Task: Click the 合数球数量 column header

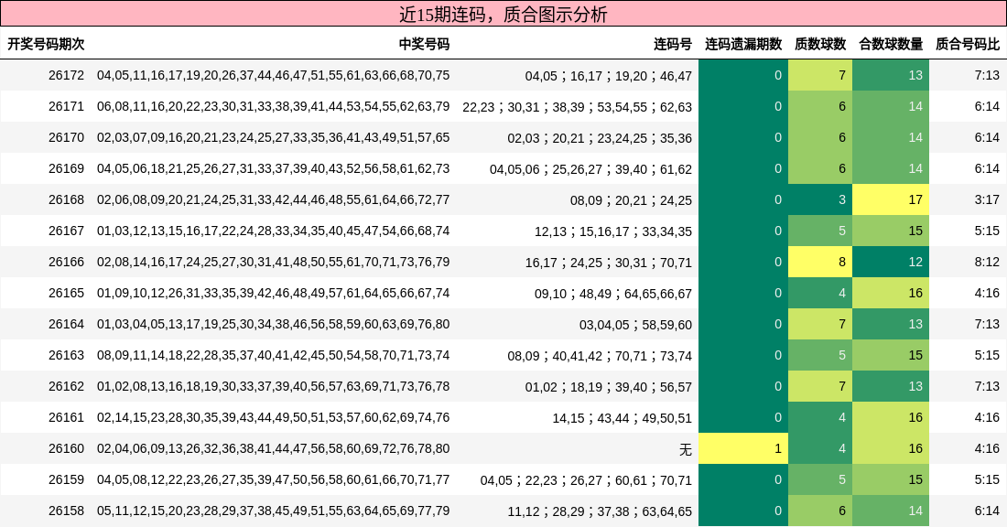Action: pos(891,44)
